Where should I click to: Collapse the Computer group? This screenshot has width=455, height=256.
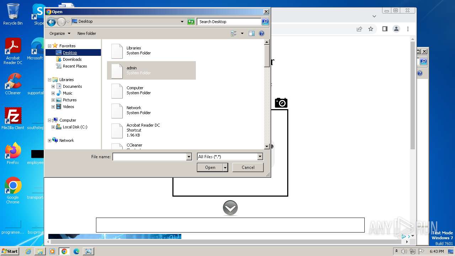click(x=49, y=120)
